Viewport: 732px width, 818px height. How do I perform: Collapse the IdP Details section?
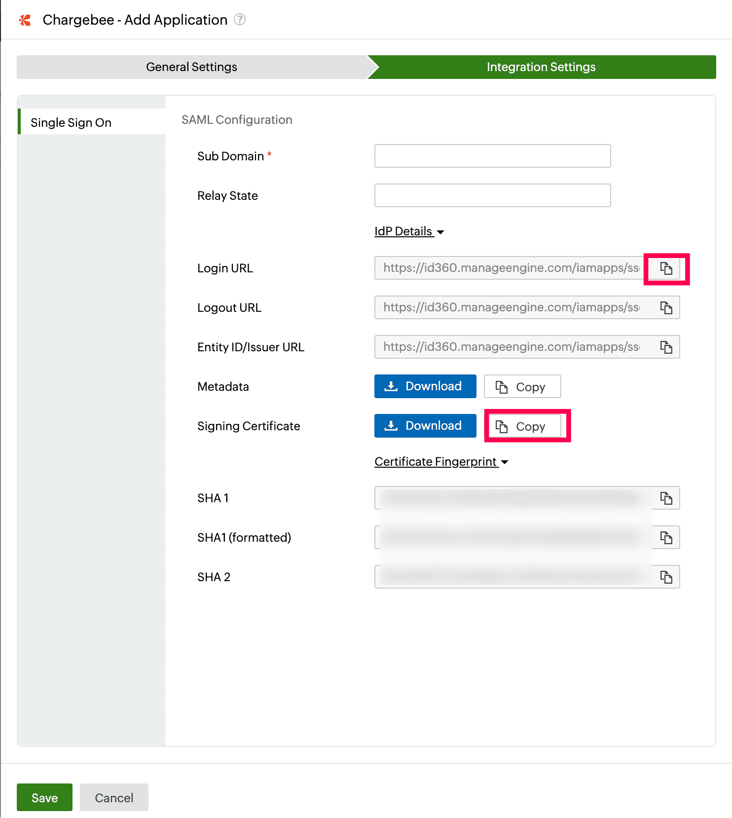(x=409, y=231)
